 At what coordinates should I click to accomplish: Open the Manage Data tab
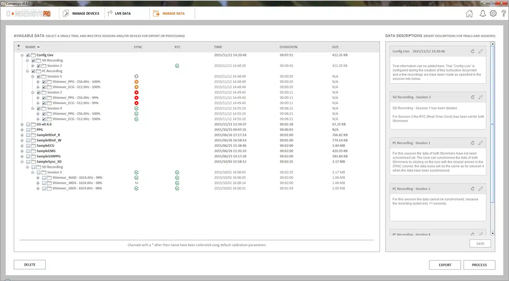(x=169, y=13)
